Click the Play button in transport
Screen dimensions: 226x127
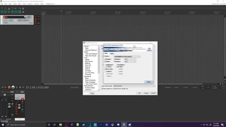(13, 87)
